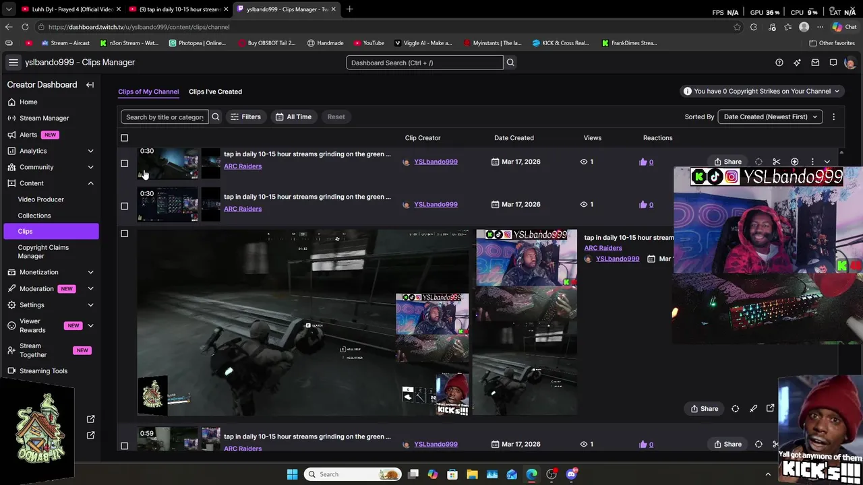Click the Windows Start button

[292, 474]
